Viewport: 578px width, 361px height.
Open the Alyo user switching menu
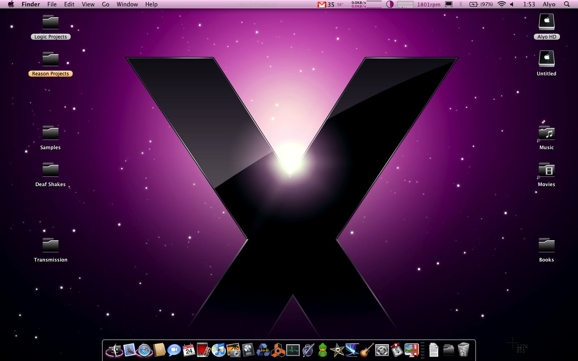pos(549,4)
